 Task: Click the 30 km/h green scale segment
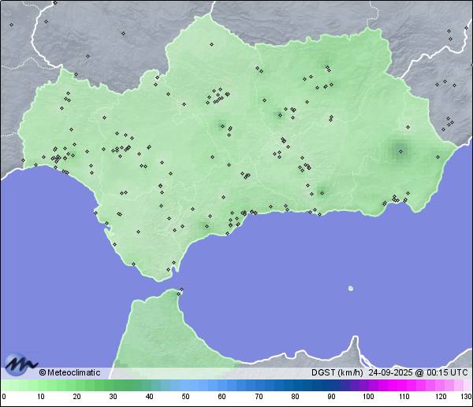pos(113,385)
